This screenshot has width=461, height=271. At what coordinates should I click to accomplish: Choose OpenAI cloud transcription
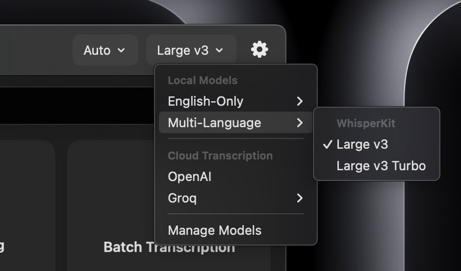click(x=190, y=177)
